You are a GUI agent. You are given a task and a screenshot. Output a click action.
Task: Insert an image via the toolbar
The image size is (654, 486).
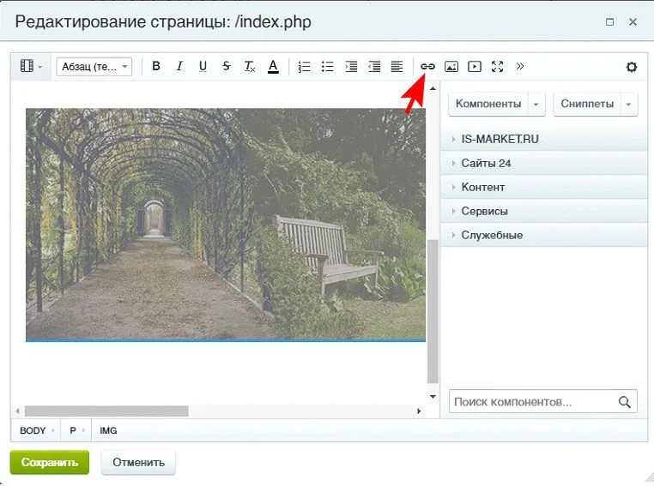pos(451,66)
